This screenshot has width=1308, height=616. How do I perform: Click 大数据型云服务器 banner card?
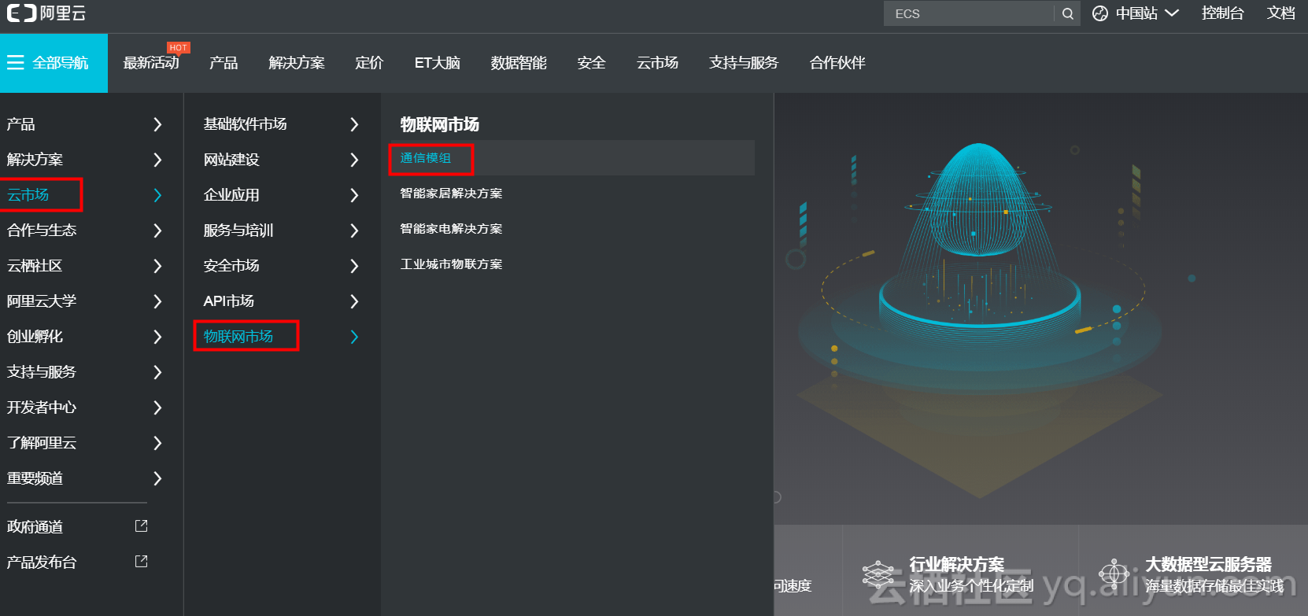(x=1193, y=570)
